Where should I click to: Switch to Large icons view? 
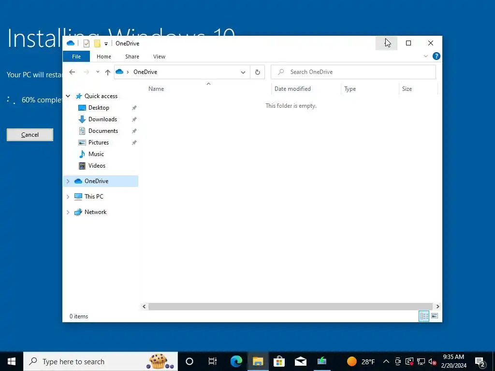click(435, 316)
